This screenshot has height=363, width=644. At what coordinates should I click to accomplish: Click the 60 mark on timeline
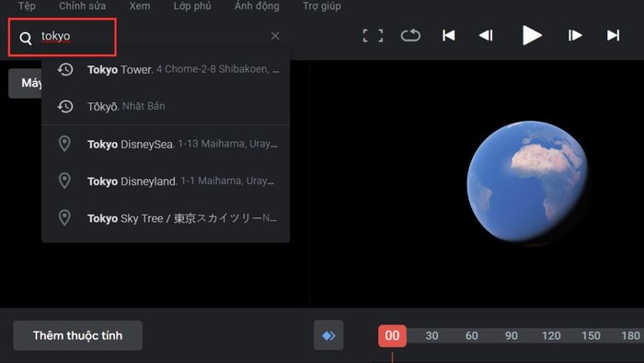pyautogui.click(x=471, y=336)
